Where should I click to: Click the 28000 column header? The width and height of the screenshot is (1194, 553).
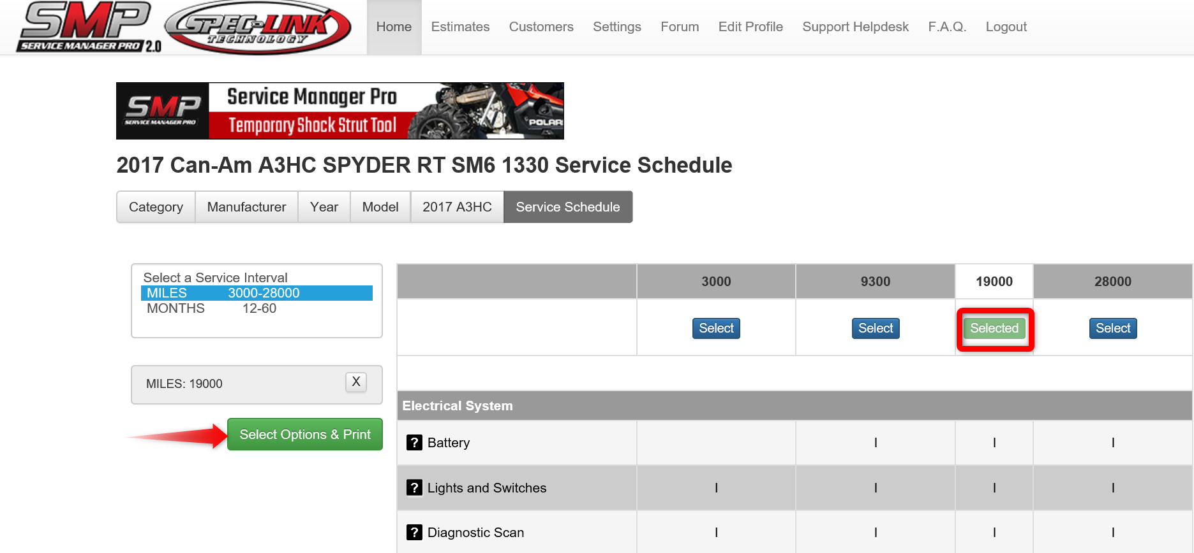(x=1113, y=282)
